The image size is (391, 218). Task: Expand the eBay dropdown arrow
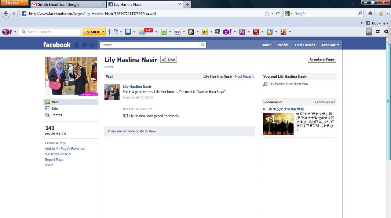(x=211, y=32)
